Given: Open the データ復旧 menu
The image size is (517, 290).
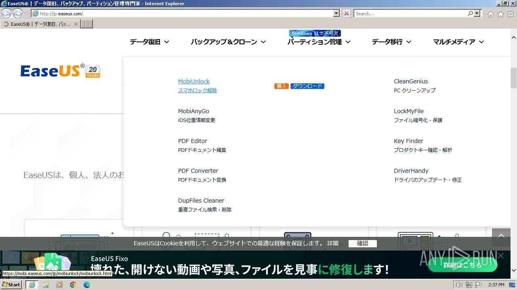Looking at the screenshot, I should (x=149, y=42).
